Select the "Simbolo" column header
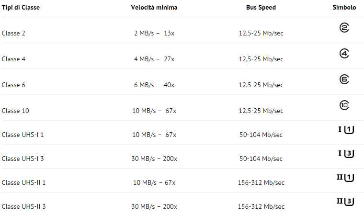Viewport: 364px width, 216px height. tap(344, 8)
